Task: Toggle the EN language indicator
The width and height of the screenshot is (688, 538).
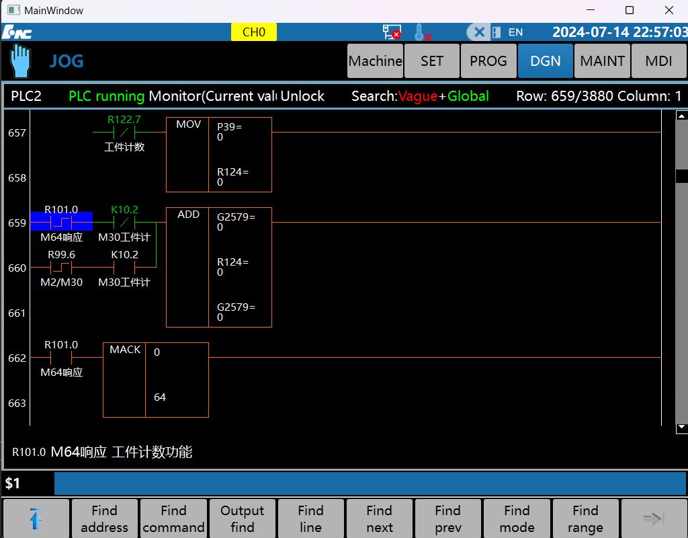Action: click(x=515, y=32)
